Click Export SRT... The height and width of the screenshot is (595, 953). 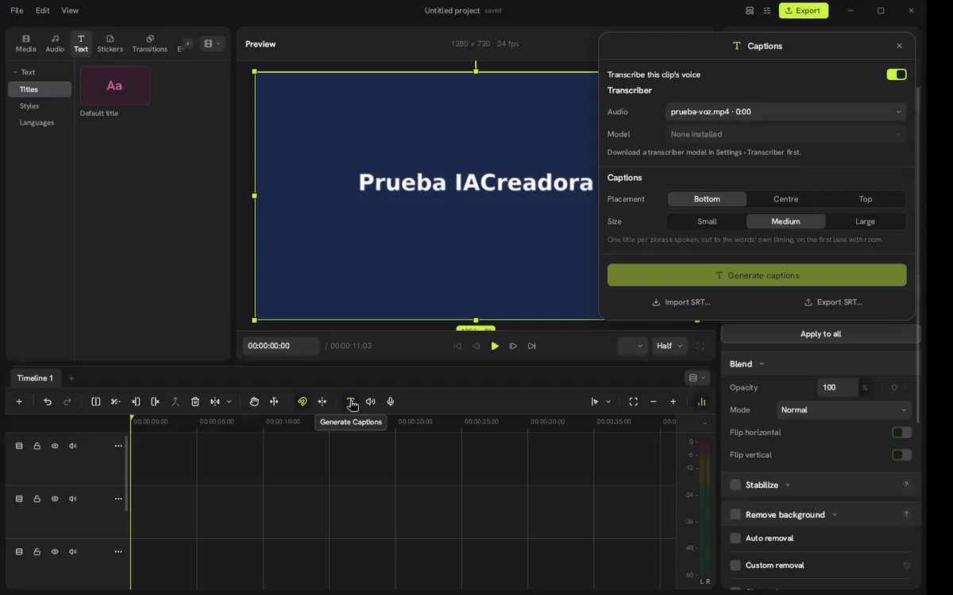tap(833, 302)
